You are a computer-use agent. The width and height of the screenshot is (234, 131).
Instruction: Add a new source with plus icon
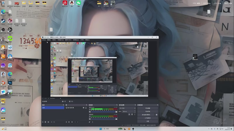click(66, 122)
